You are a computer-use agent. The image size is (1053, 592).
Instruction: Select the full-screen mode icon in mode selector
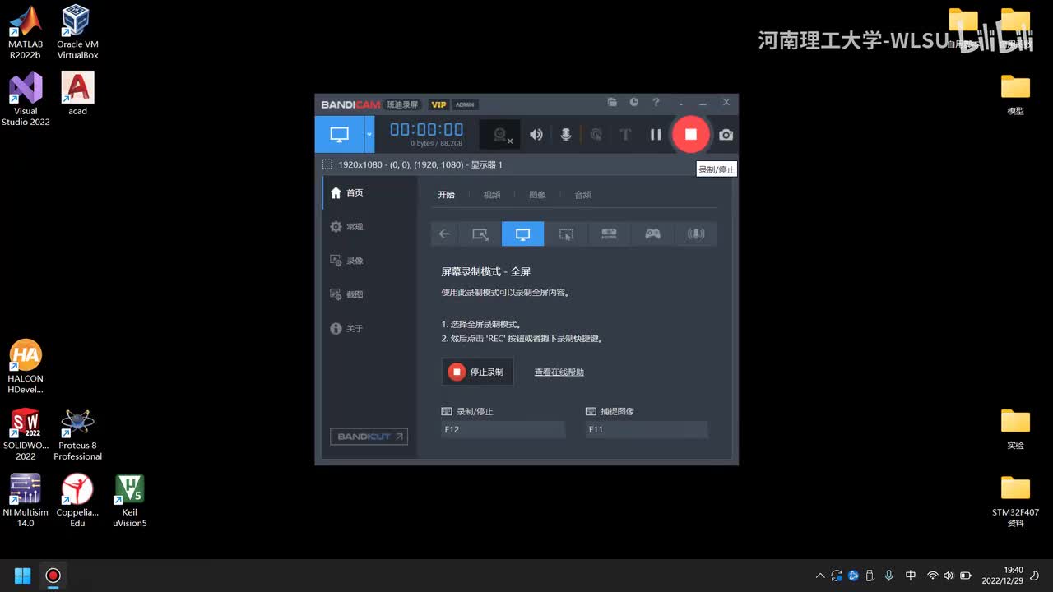coord(522,234)
